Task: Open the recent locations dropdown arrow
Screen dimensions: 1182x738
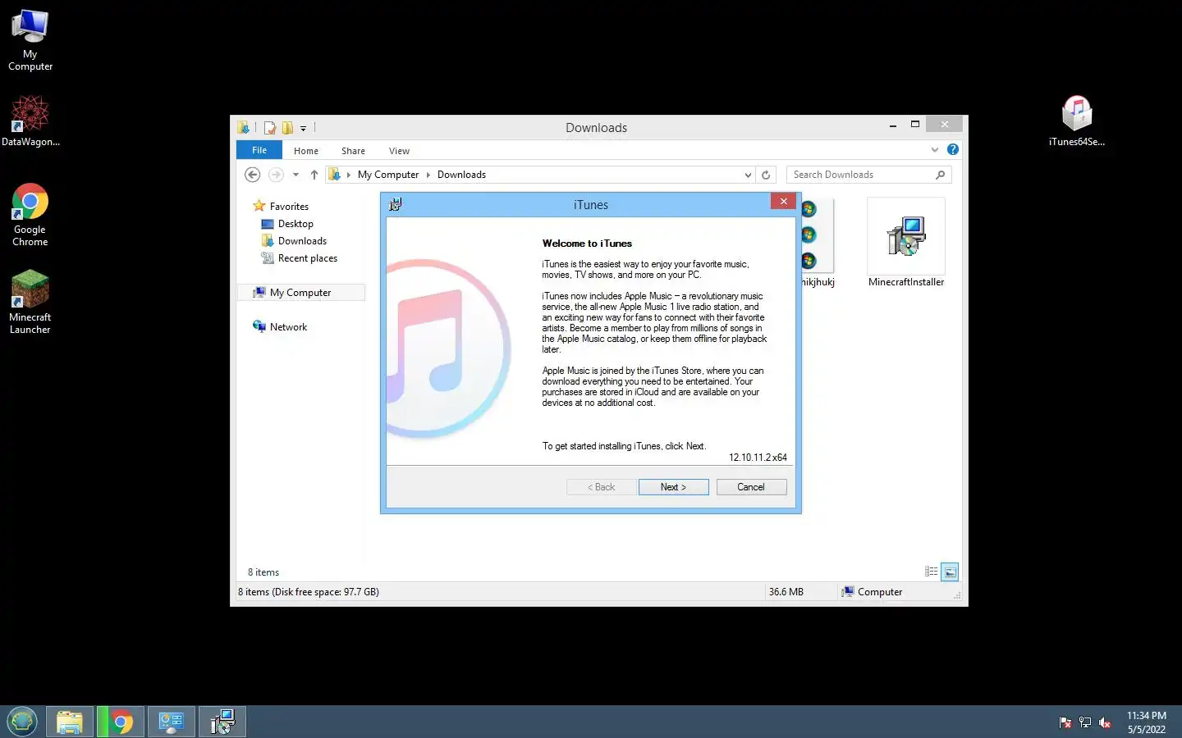Action: click(295, 175)
